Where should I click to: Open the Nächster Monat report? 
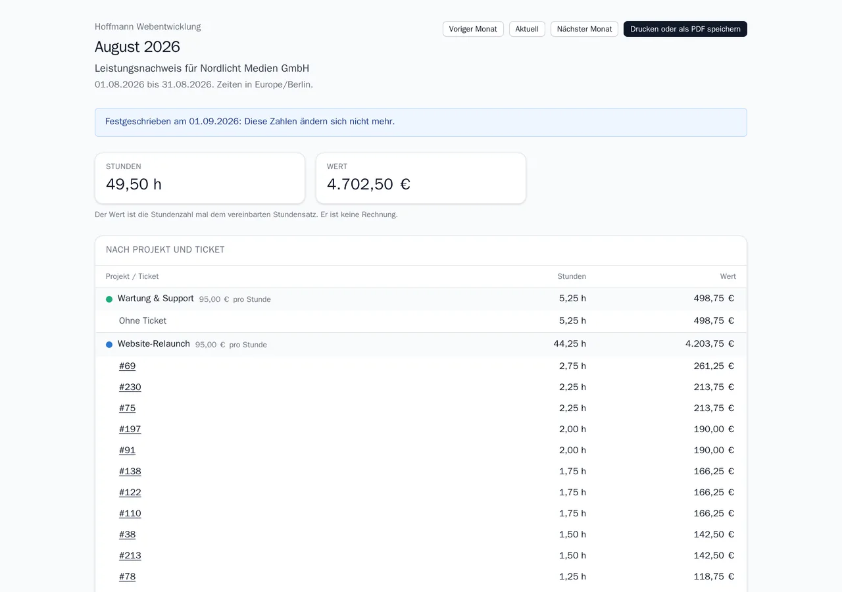584,29
